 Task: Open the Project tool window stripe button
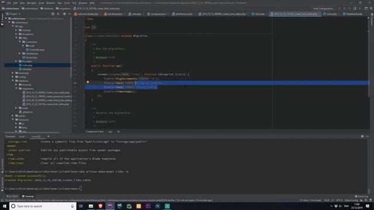point(2,19)
